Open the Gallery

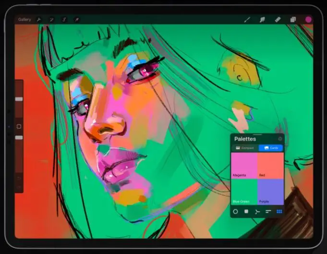(x=24, y=19)
